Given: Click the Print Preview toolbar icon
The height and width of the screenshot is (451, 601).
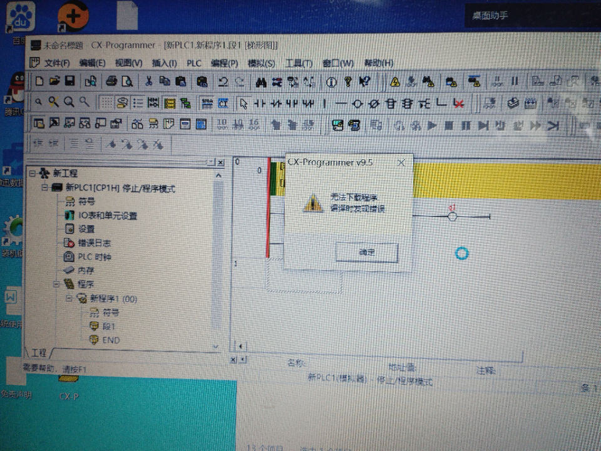Looking at the screenshot, I should (x=127, y=81).
